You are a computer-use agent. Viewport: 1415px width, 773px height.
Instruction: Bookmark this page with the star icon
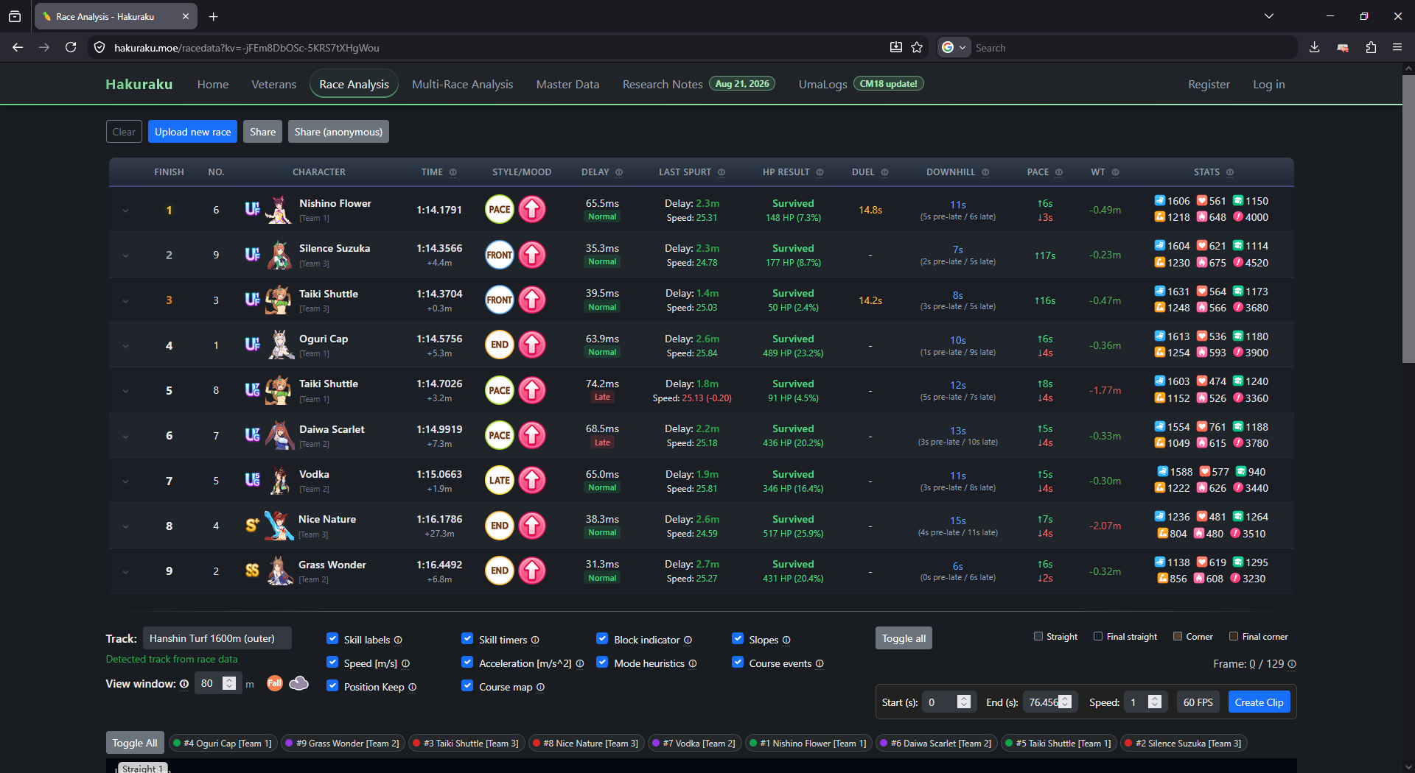pyautogui.click(x=917, y=47)
